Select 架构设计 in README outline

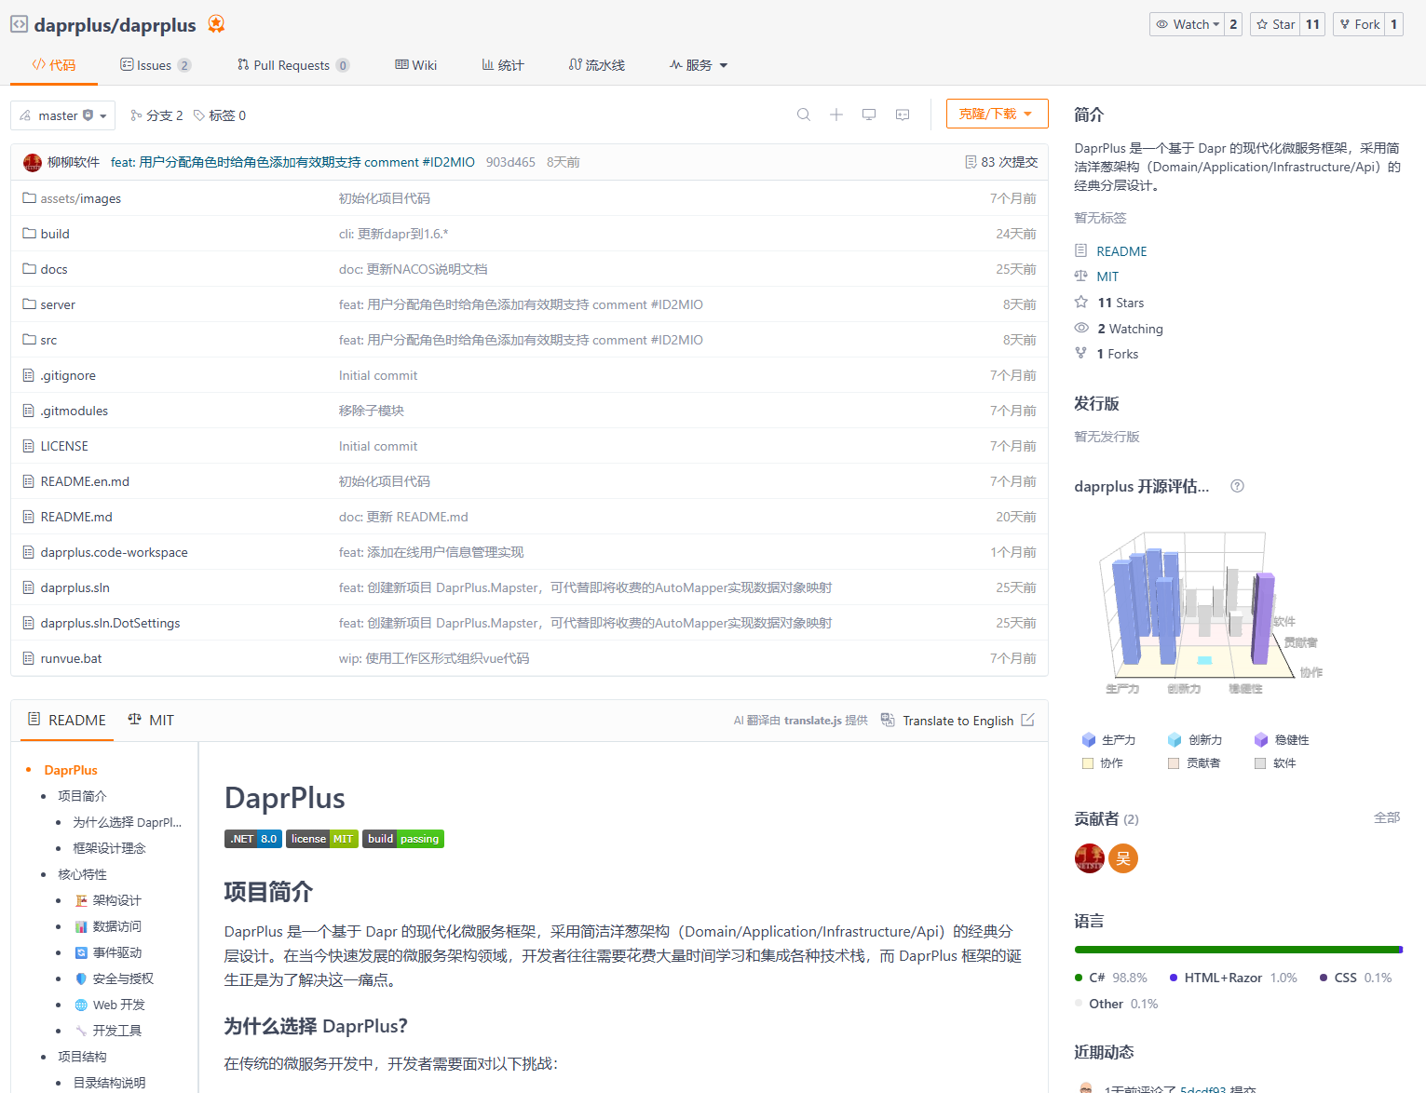coord(117,900)
